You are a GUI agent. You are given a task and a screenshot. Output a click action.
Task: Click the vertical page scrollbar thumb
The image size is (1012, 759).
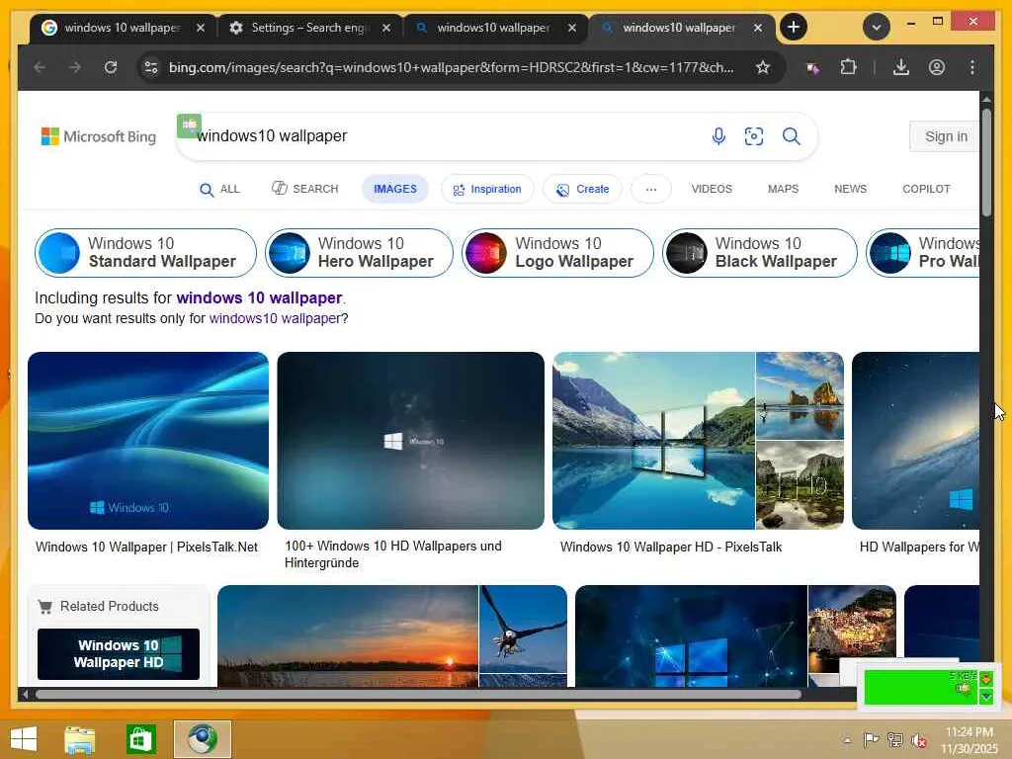986,163
